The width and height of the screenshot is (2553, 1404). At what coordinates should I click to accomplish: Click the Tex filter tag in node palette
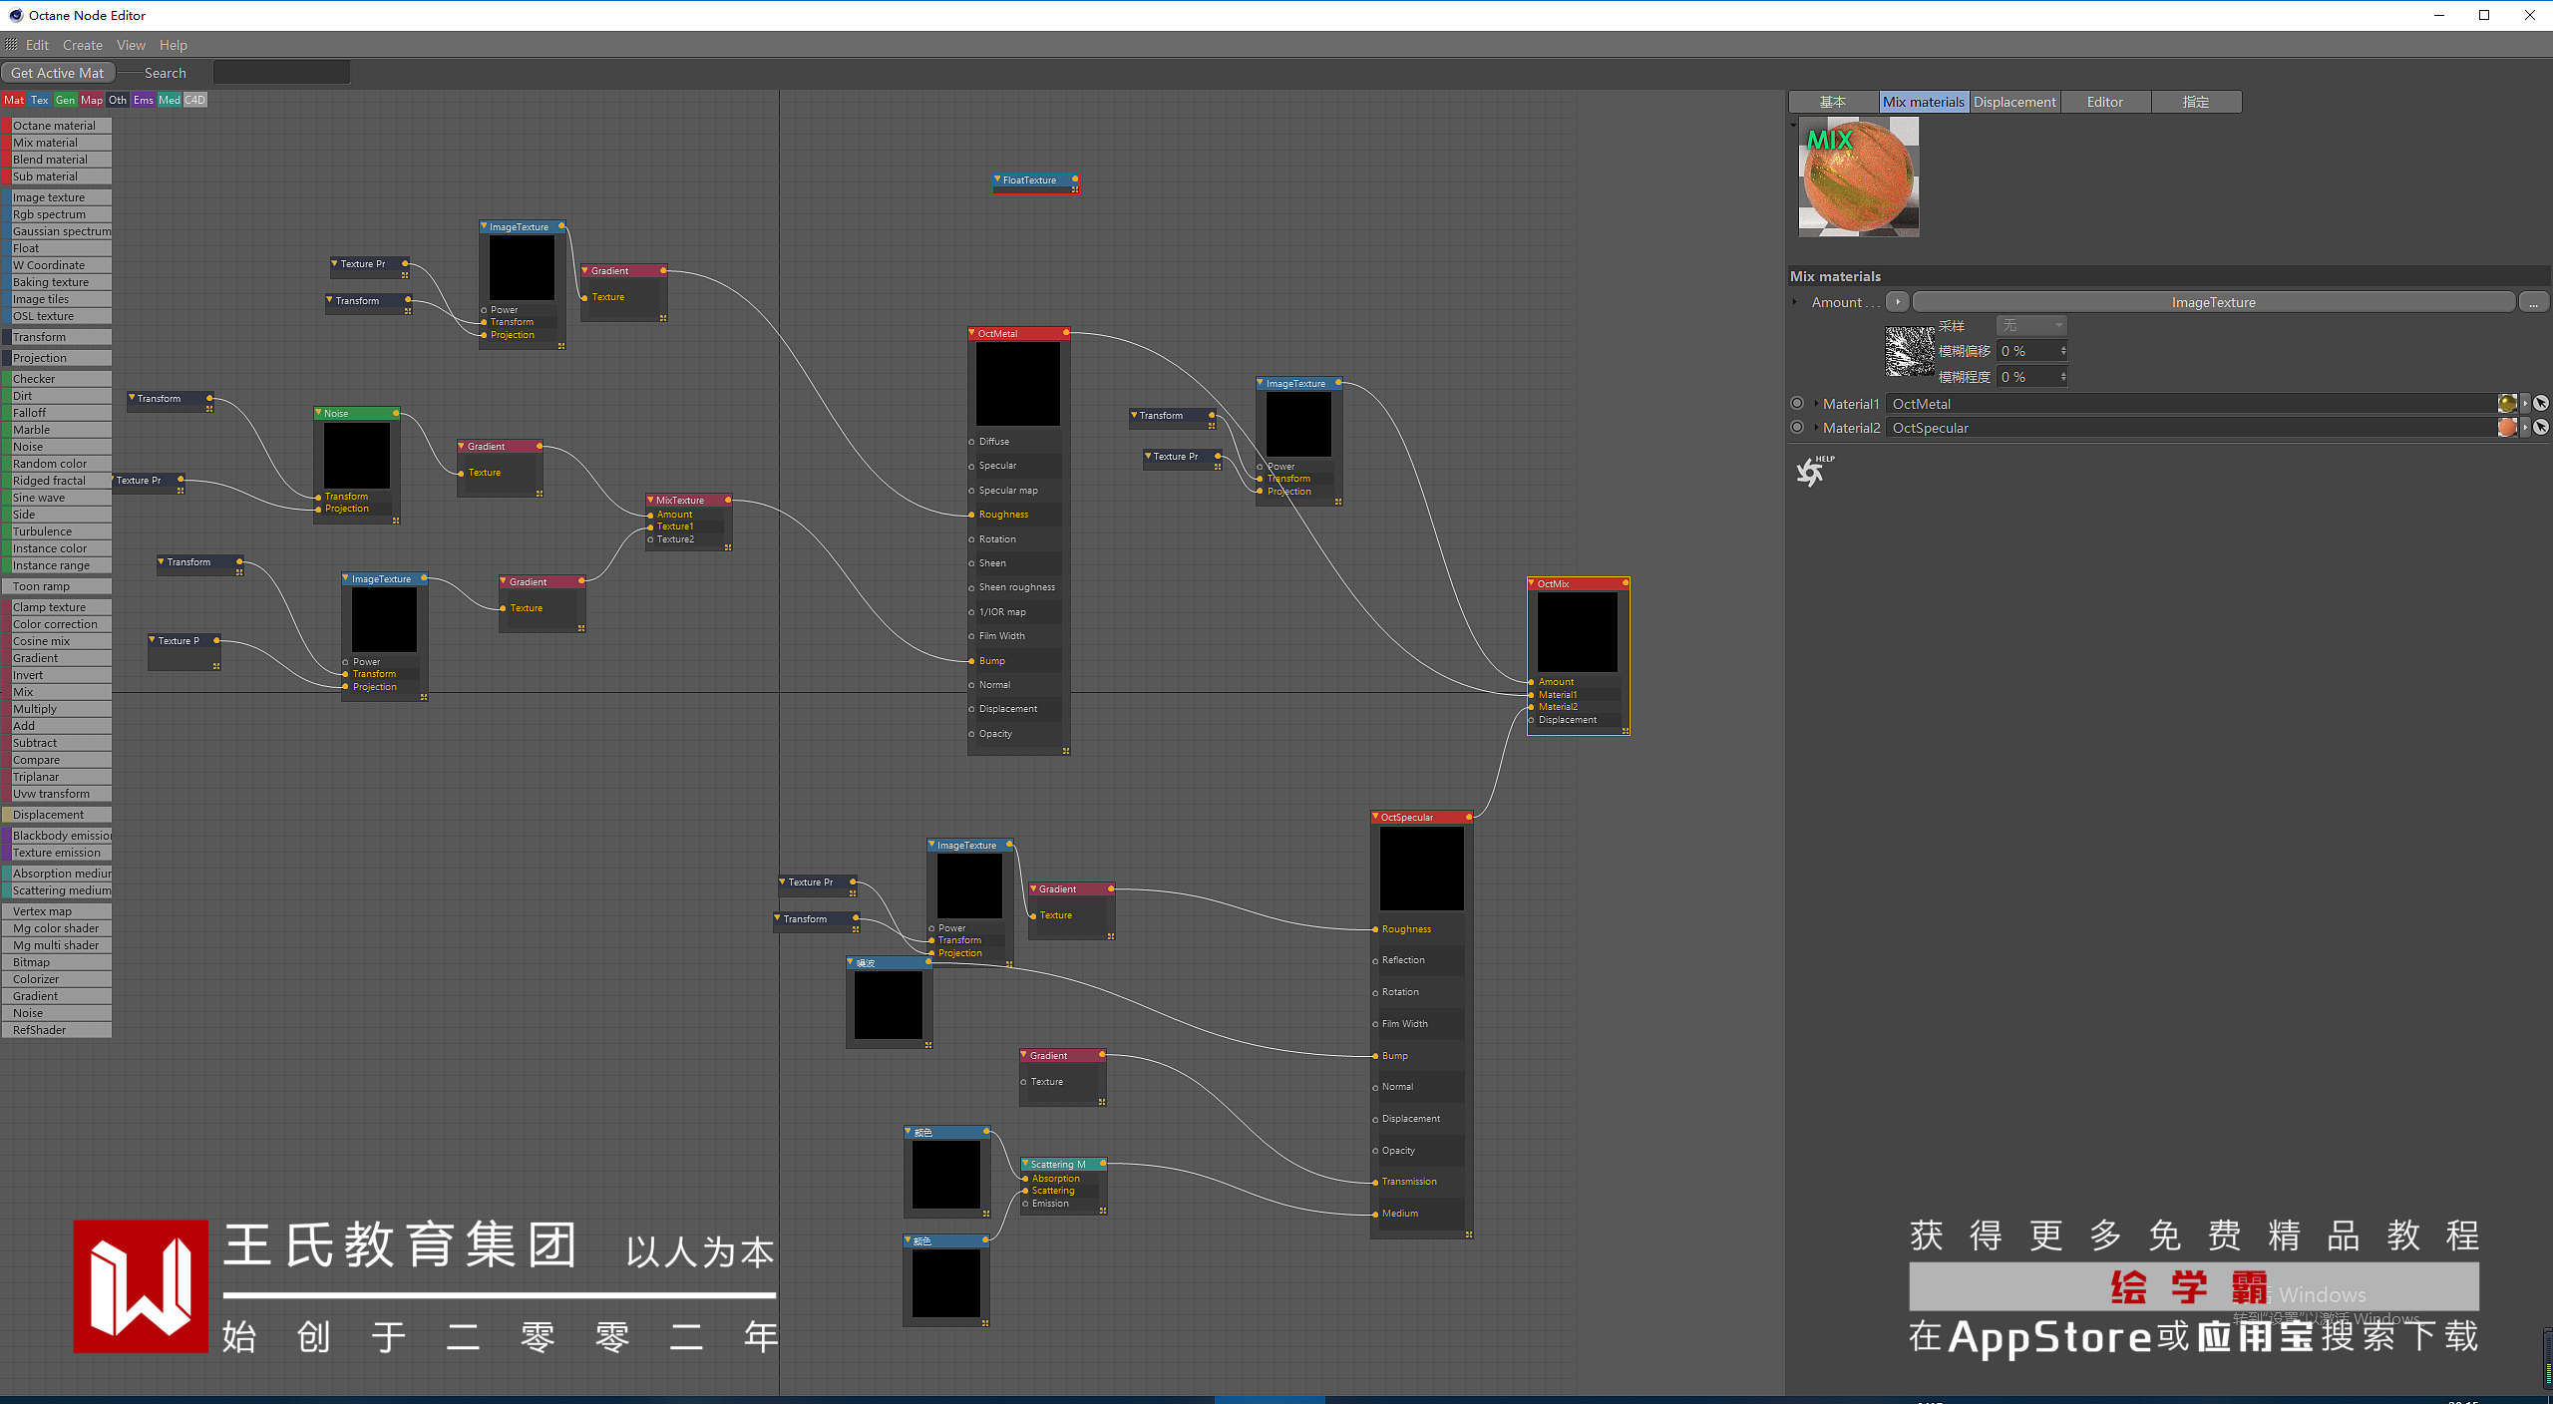pos(39,100)
